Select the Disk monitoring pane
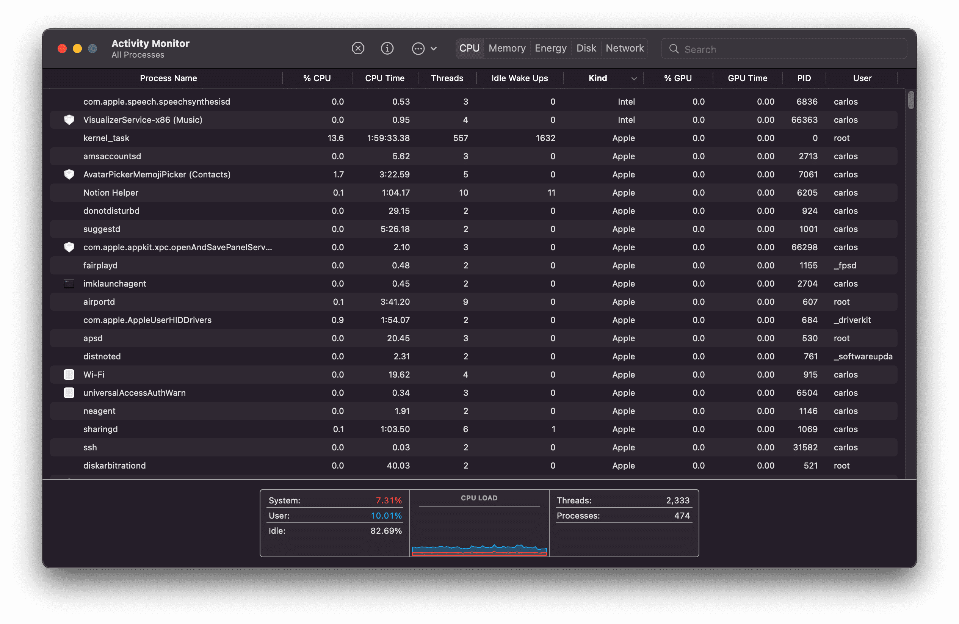 click(x=586, y=48)
